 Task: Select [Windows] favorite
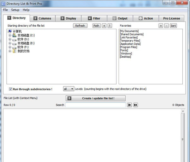pyautogui.click(x=126, y=53)
